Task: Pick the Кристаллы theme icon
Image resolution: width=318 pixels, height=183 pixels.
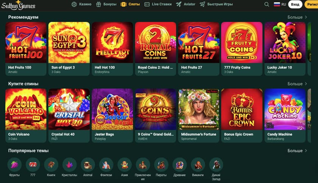Action: point(69,164)
